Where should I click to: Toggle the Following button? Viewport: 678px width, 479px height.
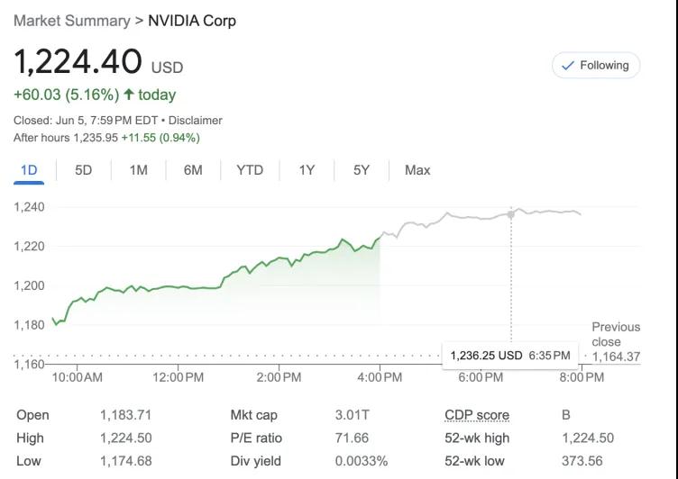click(596, 66)
